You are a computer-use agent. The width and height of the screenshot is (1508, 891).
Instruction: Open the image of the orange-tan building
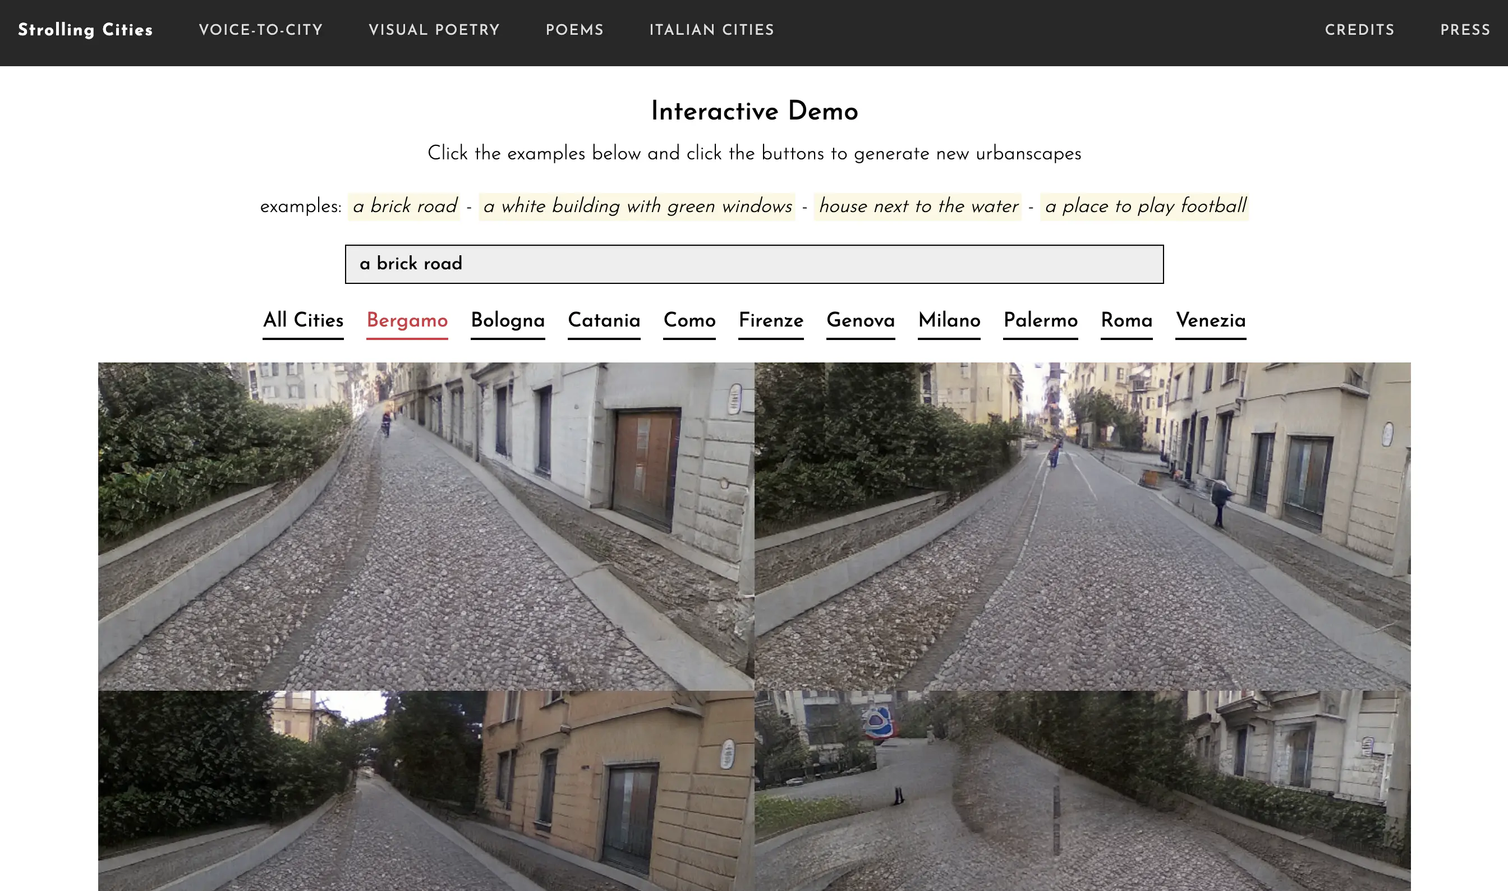[x=426, y=791]
